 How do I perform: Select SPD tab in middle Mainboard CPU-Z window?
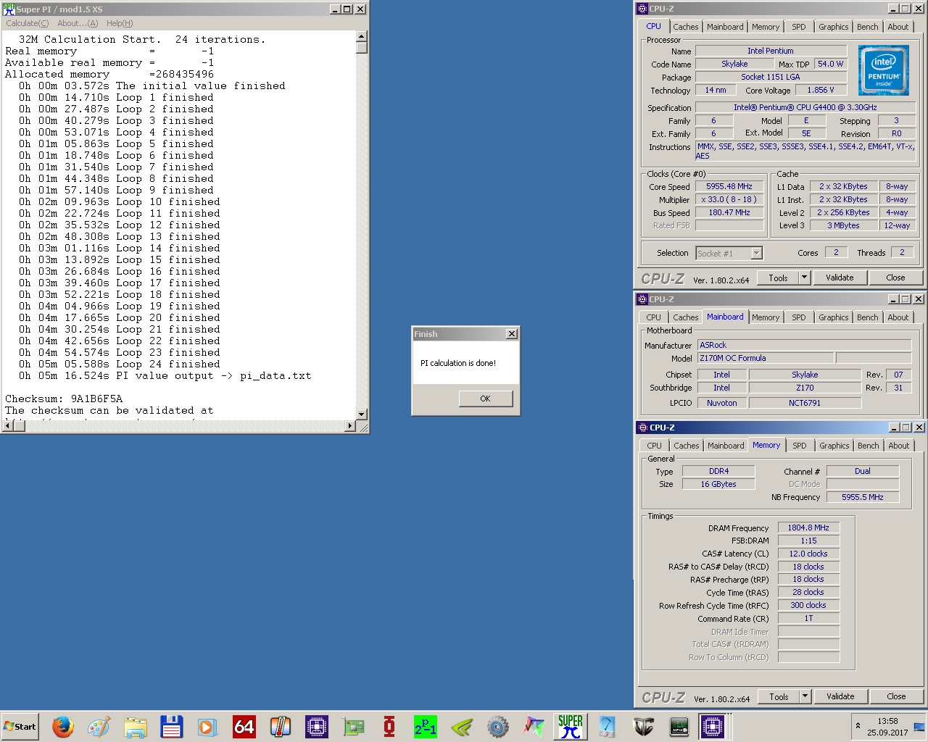coord(799,317)
